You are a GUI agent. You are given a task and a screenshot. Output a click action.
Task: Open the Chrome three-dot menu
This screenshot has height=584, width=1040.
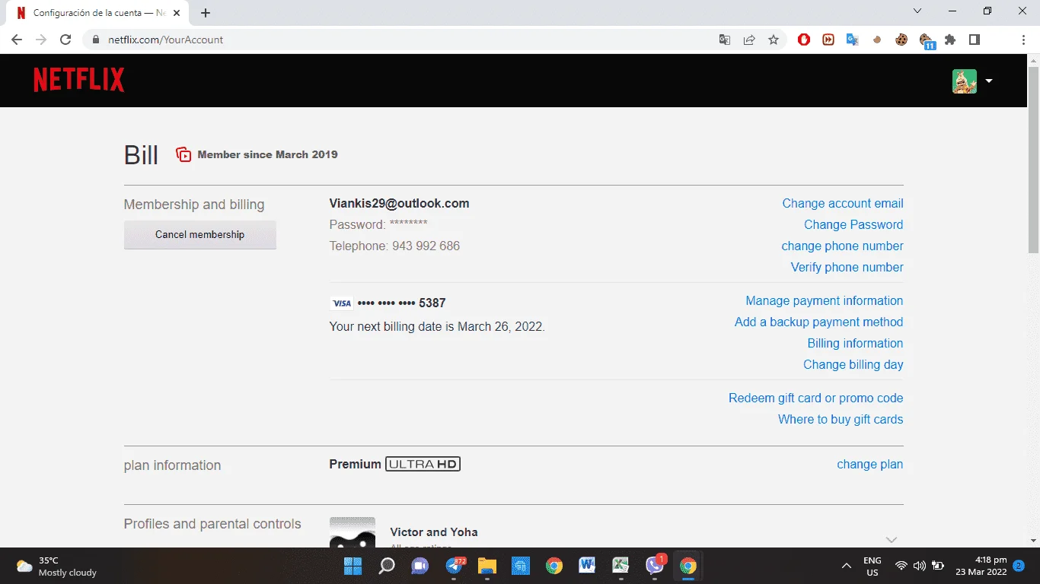pos(1023,40)
